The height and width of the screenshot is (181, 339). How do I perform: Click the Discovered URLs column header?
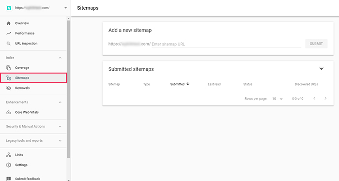click(307, 84)
